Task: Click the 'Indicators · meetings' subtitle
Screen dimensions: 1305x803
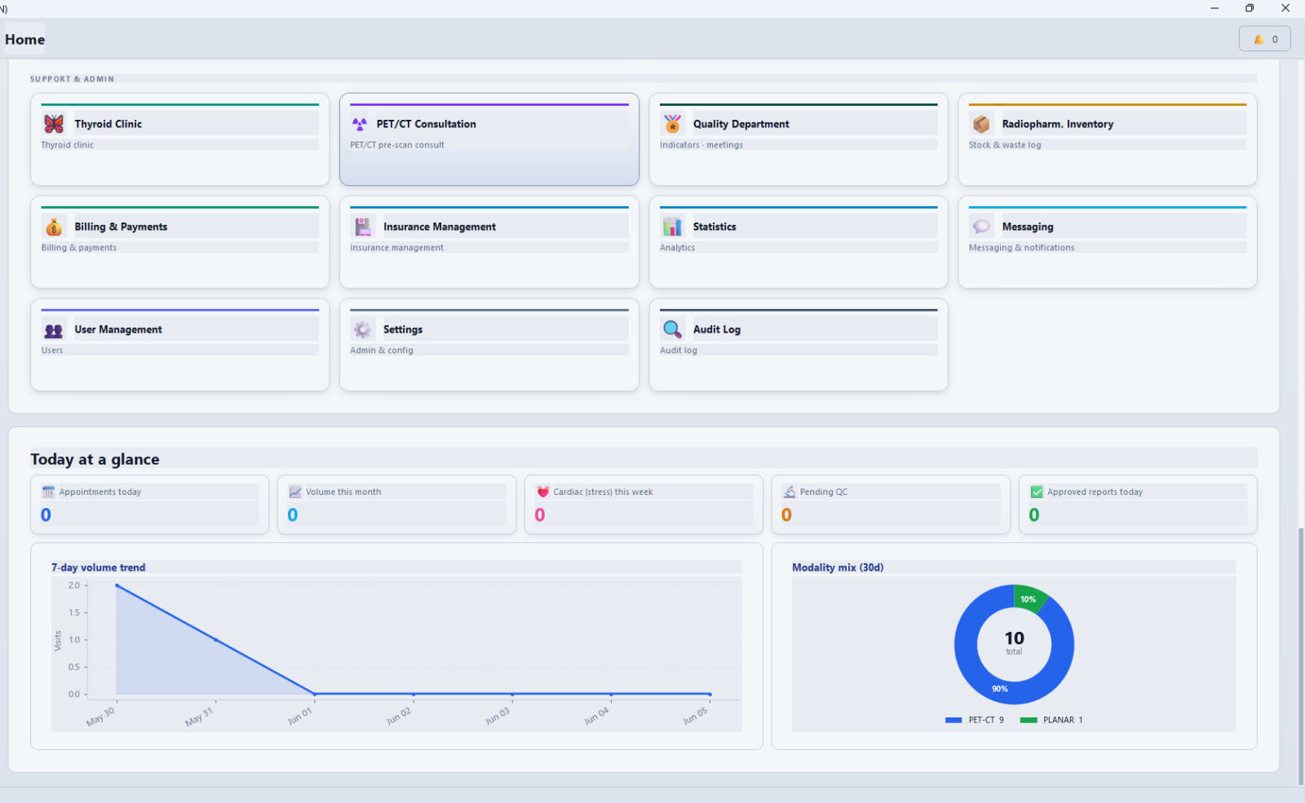Action: (x=701, y=145)
